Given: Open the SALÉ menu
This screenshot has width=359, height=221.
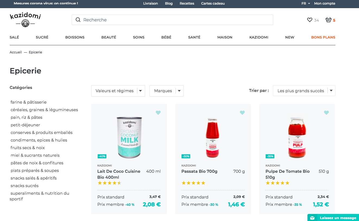Looking at the screenshot, I should (x=14, y=37).
